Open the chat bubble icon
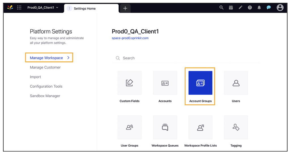This screenshot has height=155, width=290. click(x=269, y=8)
